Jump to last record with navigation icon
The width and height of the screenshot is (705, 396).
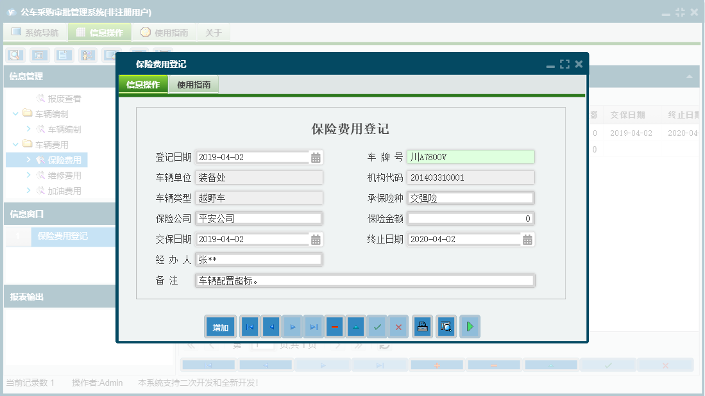click(313, 327)
